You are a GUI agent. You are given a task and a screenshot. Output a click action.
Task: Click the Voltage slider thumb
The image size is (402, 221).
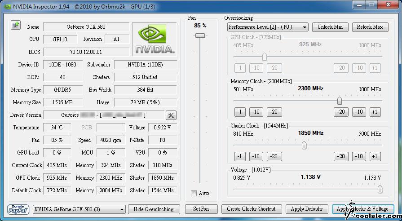pos(380,190)
